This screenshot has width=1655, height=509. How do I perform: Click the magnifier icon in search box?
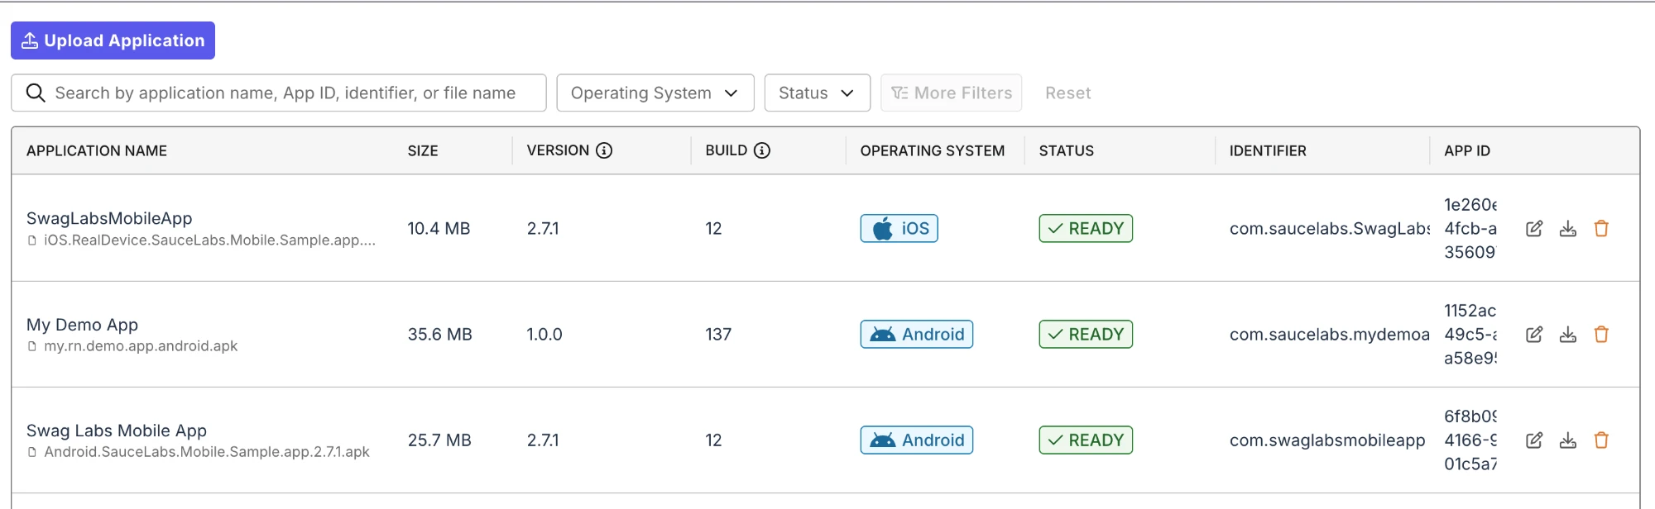(36, 93)
